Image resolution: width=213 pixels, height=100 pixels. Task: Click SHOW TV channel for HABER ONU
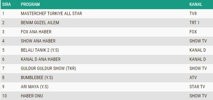coord(198,96)
